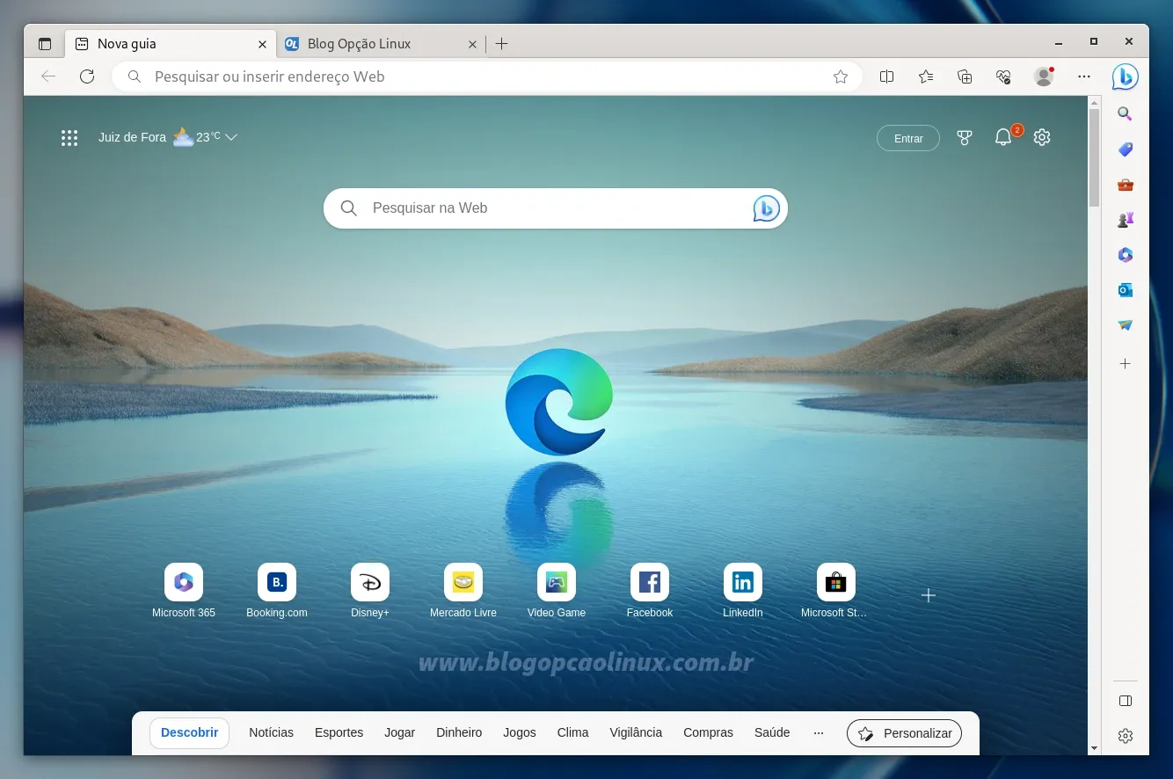This screenshot has height=779, width=1173.
Task: Select the Esportes feed tab
Action: (x=339, y=732)
